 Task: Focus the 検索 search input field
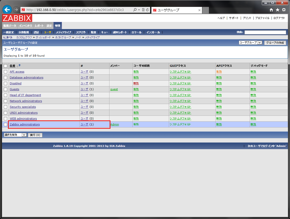(x=265, y=32)
